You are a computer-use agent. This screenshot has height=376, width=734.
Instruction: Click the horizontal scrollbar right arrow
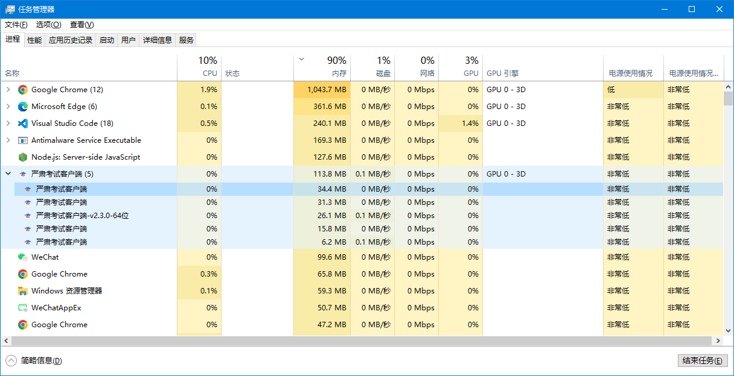click(718, 341)
